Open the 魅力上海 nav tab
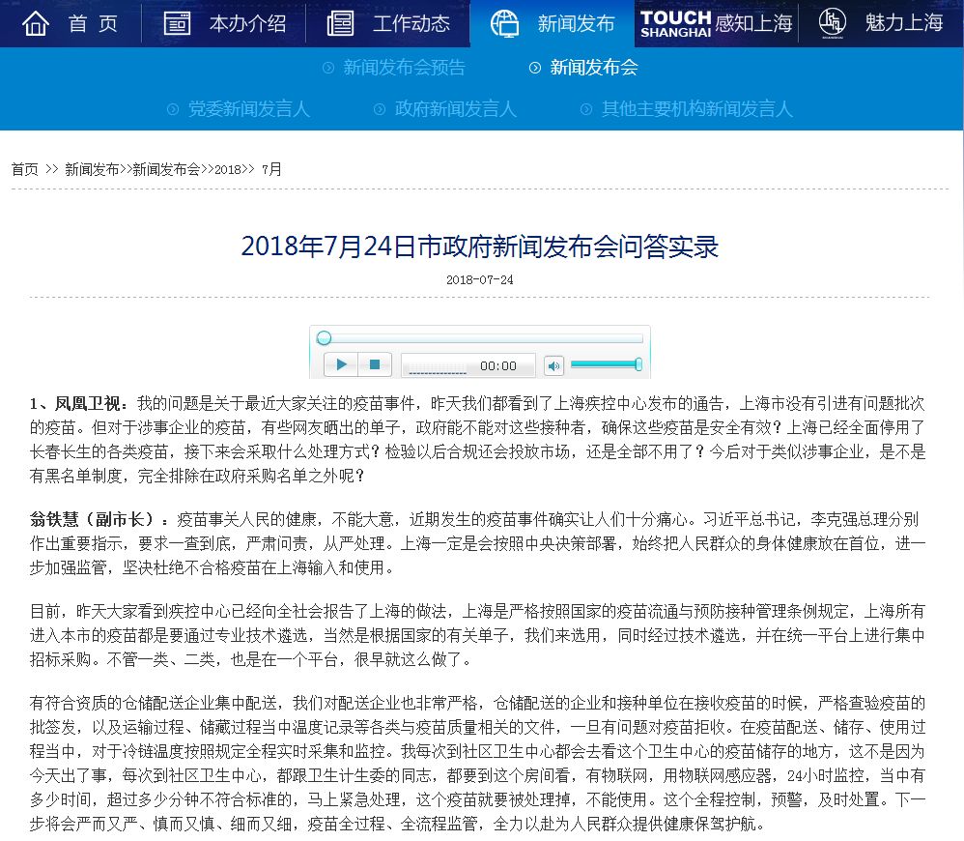Image resolution: width=964 pixels, height=841 pixels. 880,23
